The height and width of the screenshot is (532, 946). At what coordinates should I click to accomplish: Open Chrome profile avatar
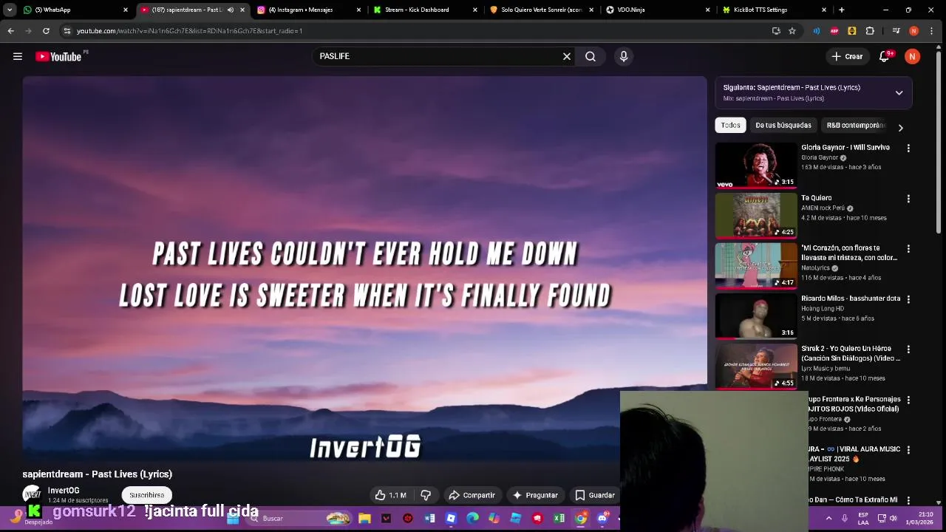(913, 31)
